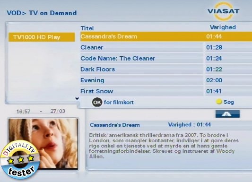The height and width of the screenshot is (182, 252).
Task: Click the 01:22 duration value
Action: tap(214, 69)
